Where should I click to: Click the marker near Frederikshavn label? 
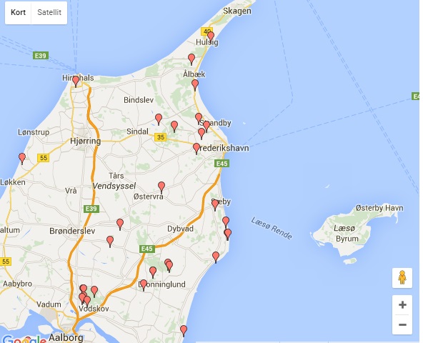pos(196,149)
